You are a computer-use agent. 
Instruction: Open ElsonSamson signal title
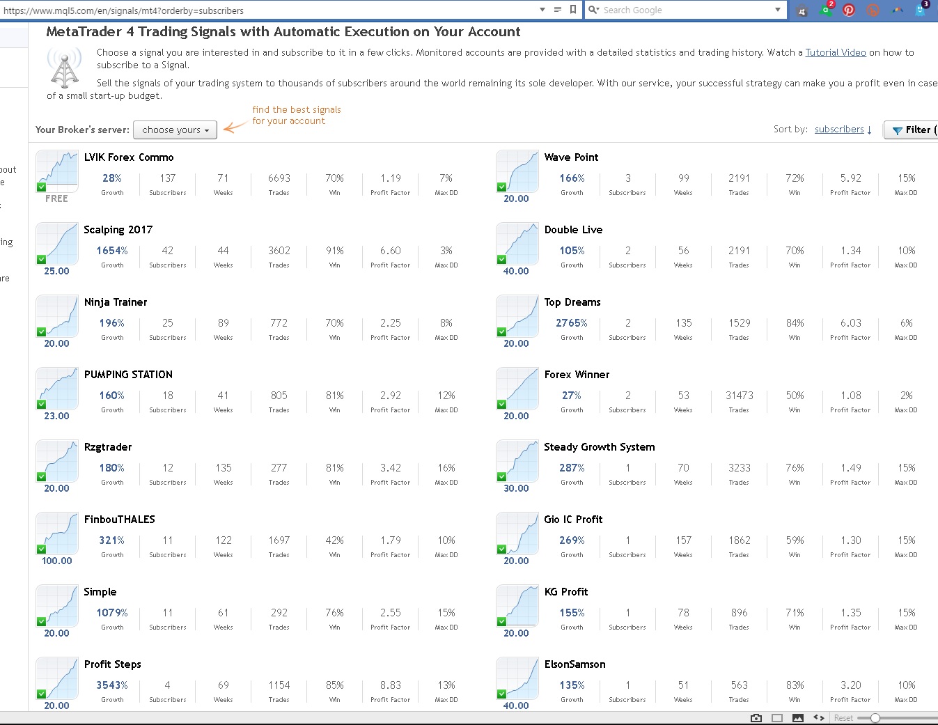pos(575,664)
